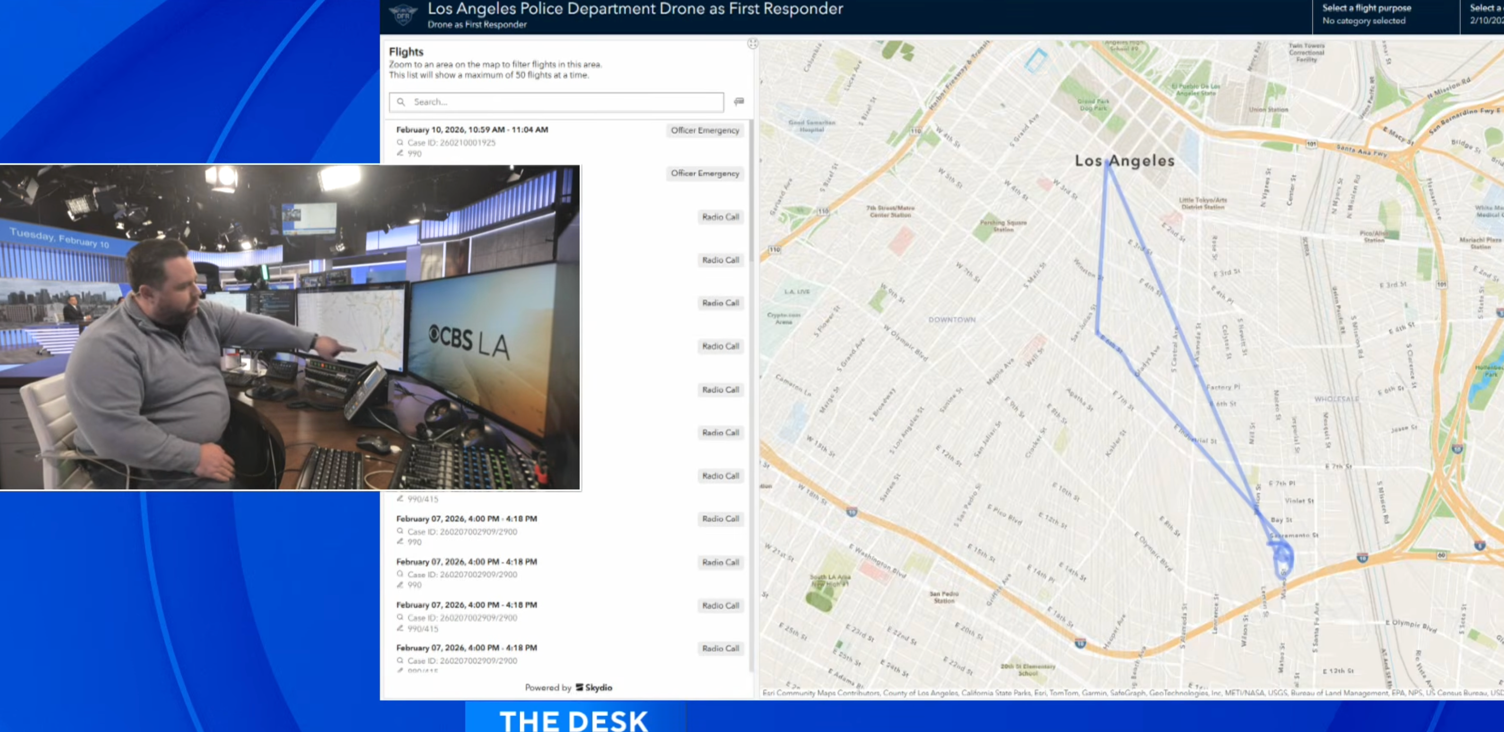Click Twin Towers Correctional Facility label
1504x732 pixels.
point(1306,52)
